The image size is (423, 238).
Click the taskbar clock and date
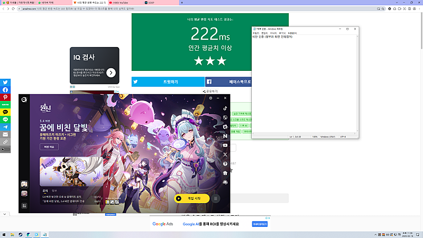click(x=408, y=234)
